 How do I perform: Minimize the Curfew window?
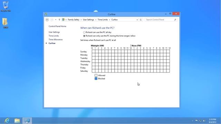pyautogui.click(x=166, y=14)
